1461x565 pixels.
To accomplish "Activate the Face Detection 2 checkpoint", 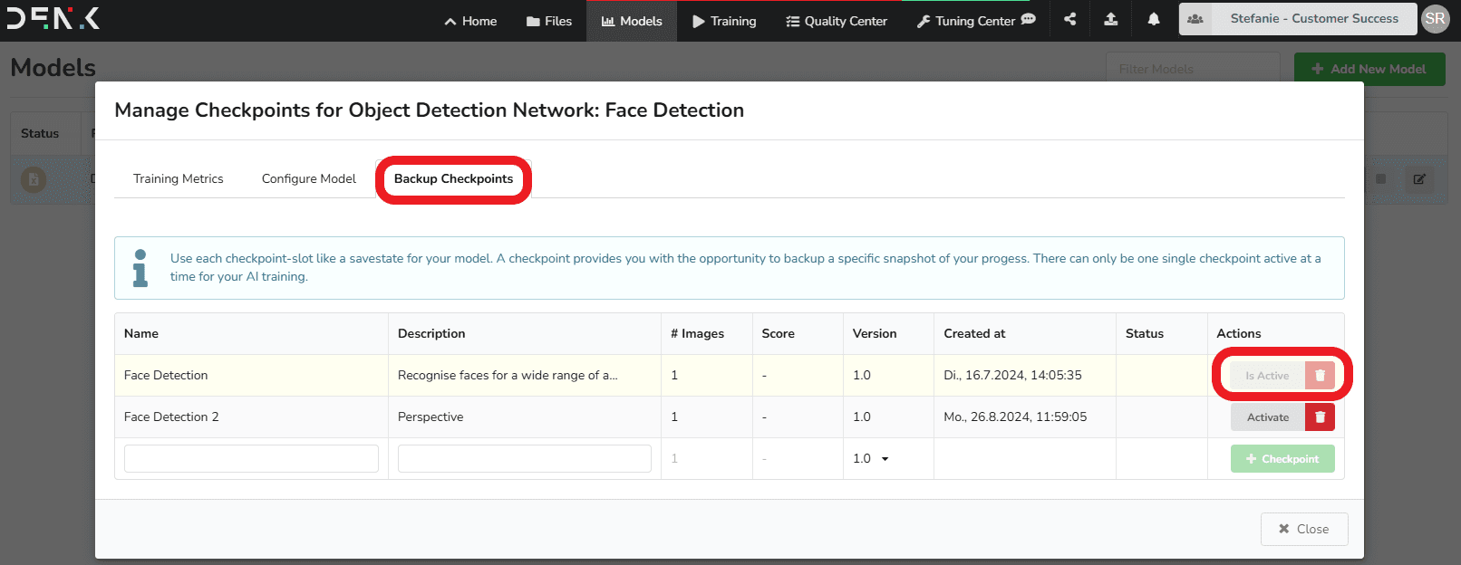I will click(x=1268, y=417).
